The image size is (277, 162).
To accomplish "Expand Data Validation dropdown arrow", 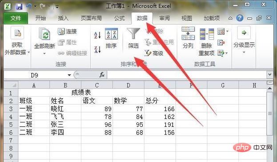I will 227,31.
